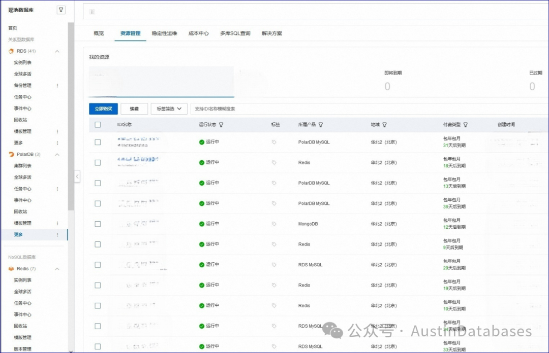Screen dimensions: 549x353
Task: Click the PolarDB product icon in sidebar
Action: [x=11, y=154]
